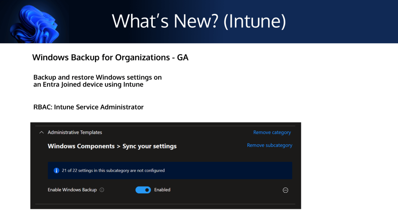Click the Enabled state label

[x=162, y=190]
